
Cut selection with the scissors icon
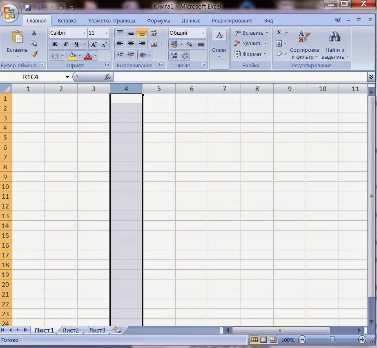click(x=34, y=33)
